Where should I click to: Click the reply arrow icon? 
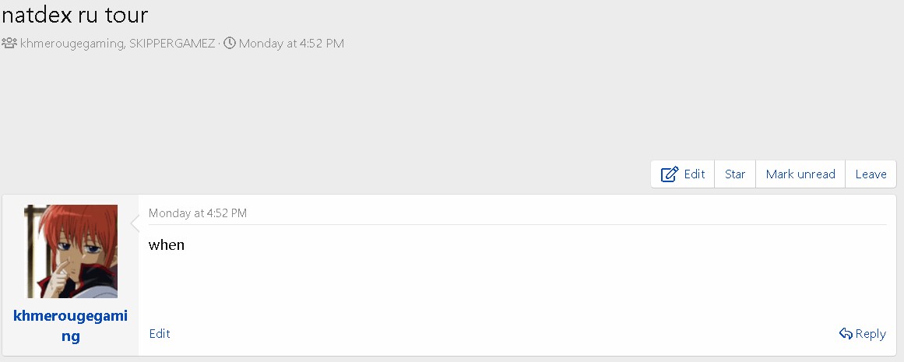point(846,334)
